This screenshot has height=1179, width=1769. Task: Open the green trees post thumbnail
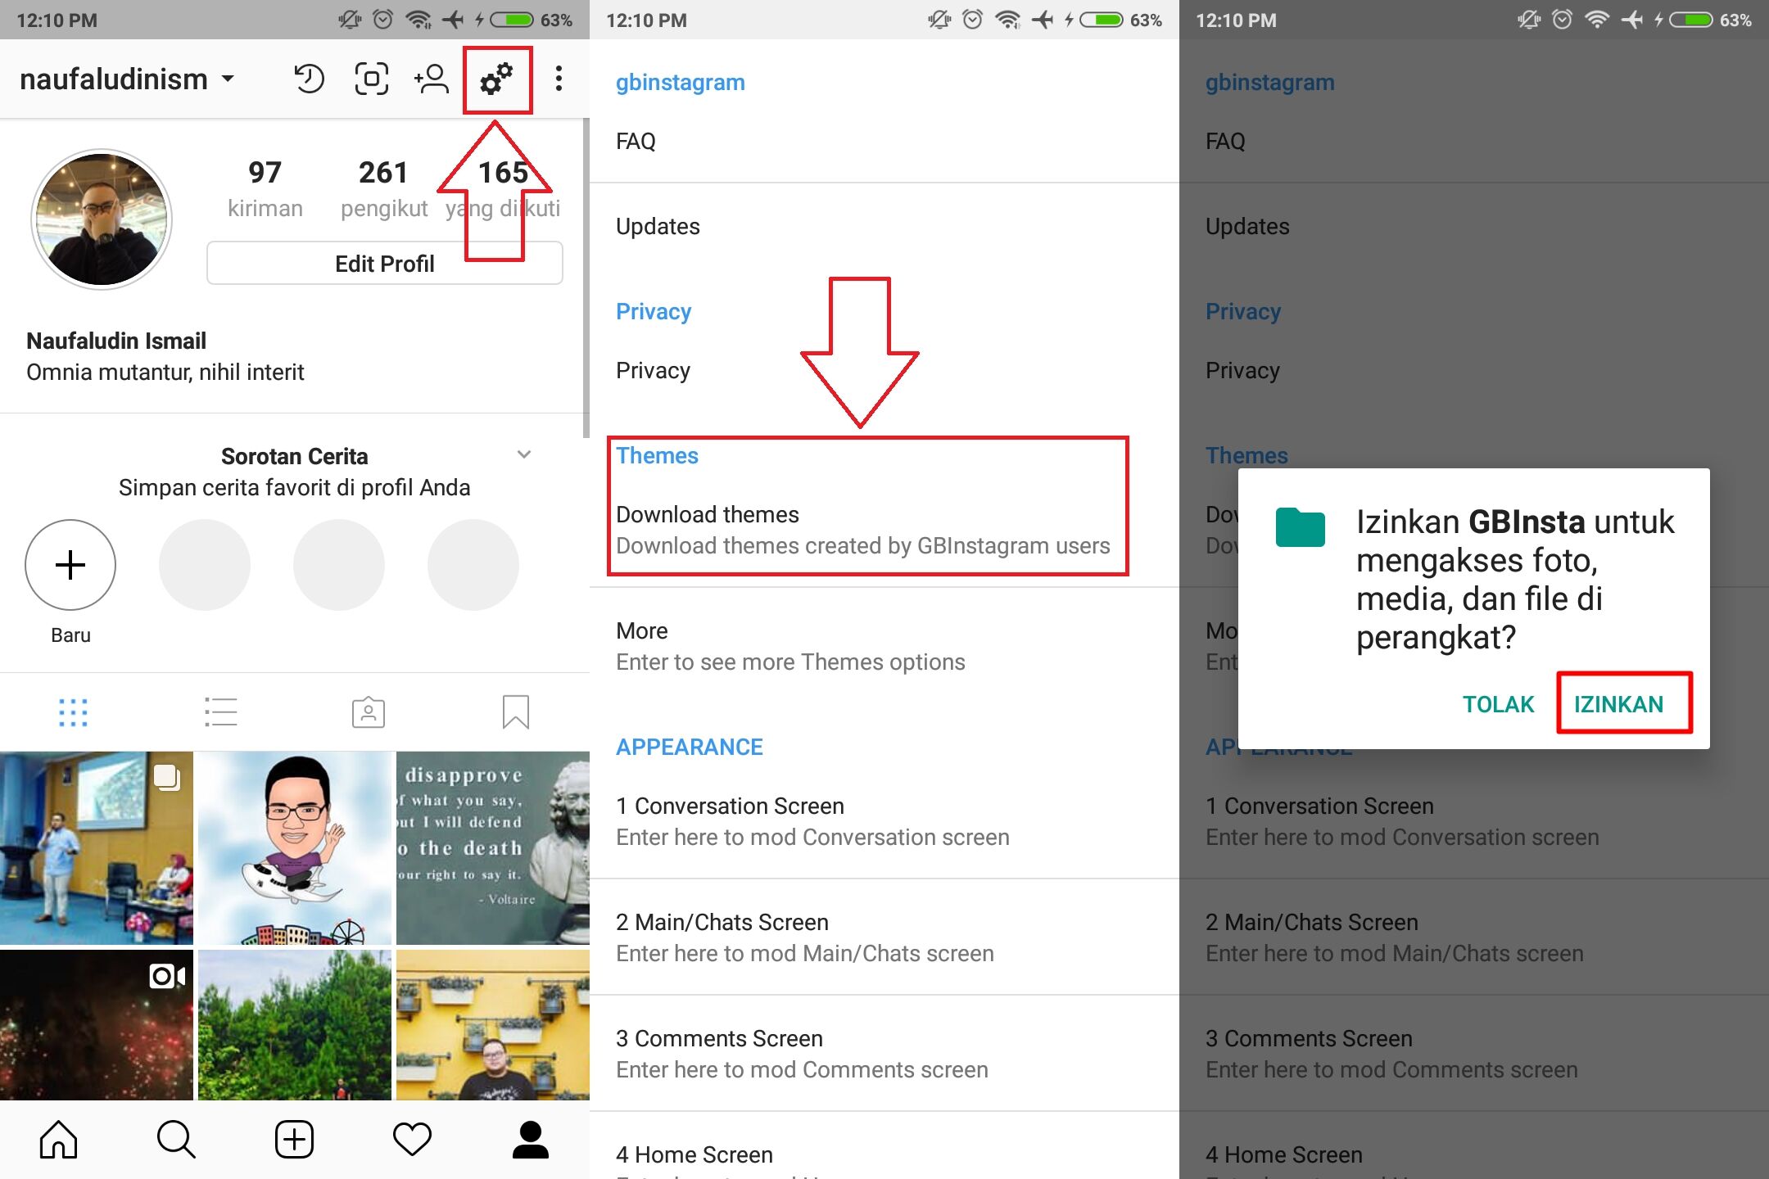[295, 1025]
